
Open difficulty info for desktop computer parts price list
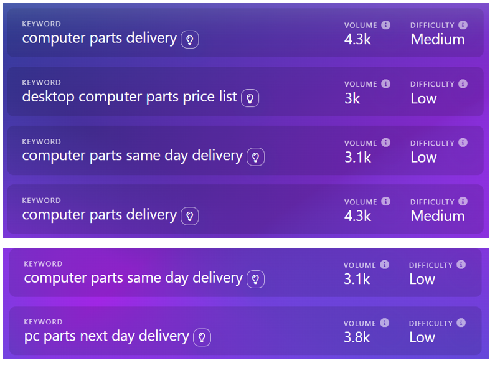click(463, 84)
